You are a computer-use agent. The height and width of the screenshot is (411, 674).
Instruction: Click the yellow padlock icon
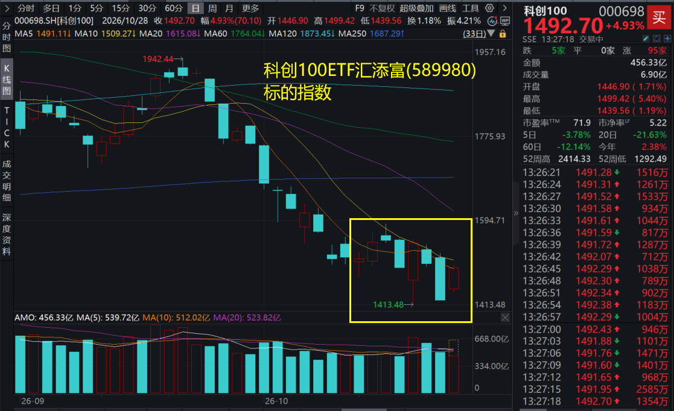click(x=503, y=34)
